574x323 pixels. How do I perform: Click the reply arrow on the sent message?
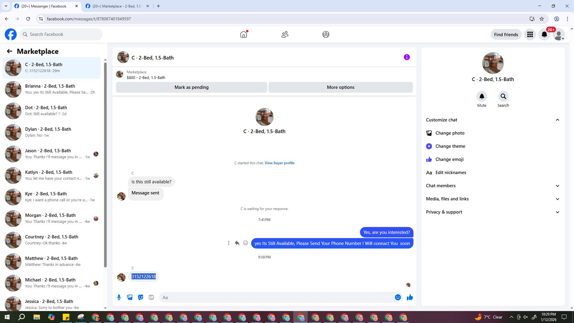point(237,243)
